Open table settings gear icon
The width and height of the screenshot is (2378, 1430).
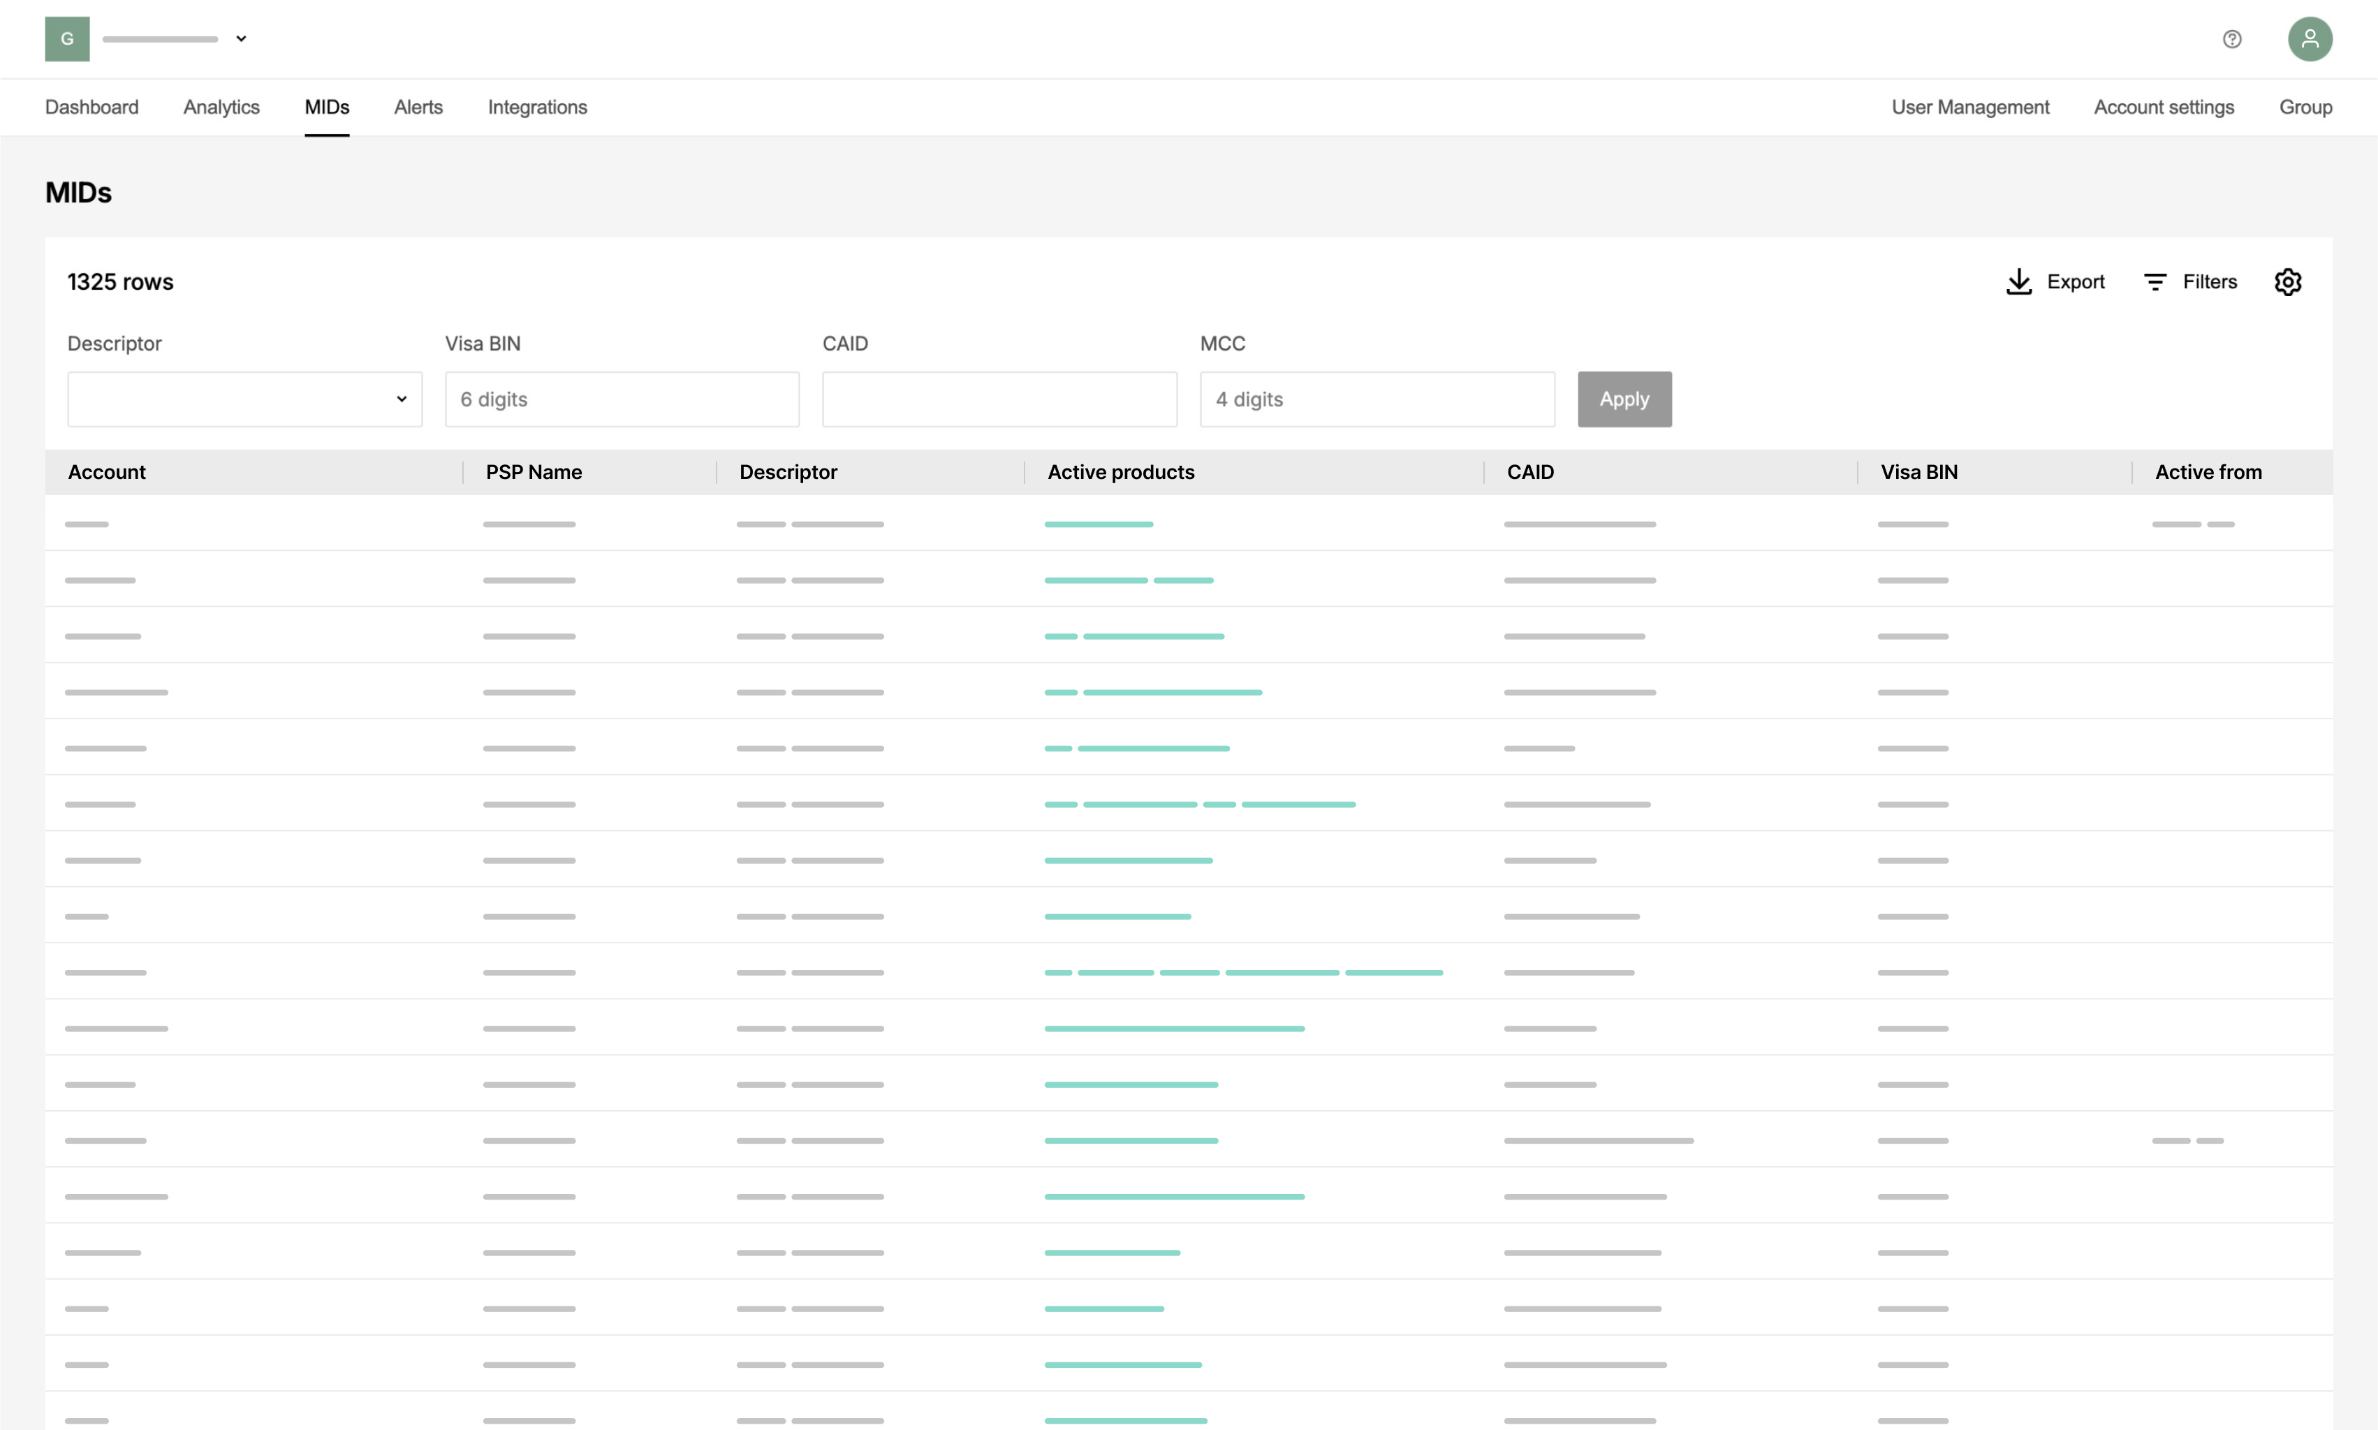coord(2287,281)
